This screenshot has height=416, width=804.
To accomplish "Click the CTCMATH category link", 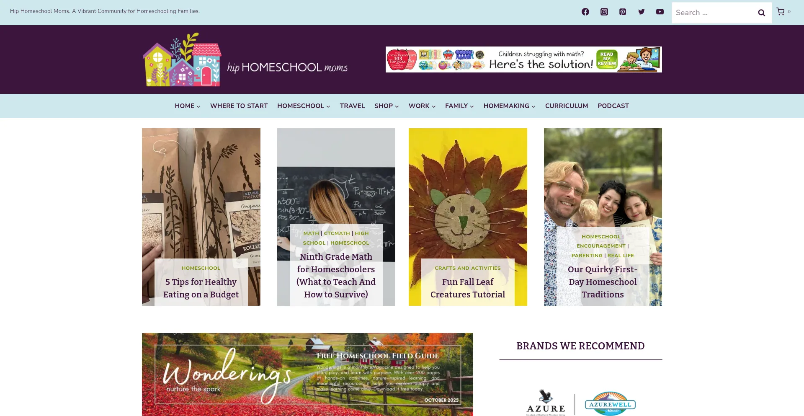I will [337, 233].
